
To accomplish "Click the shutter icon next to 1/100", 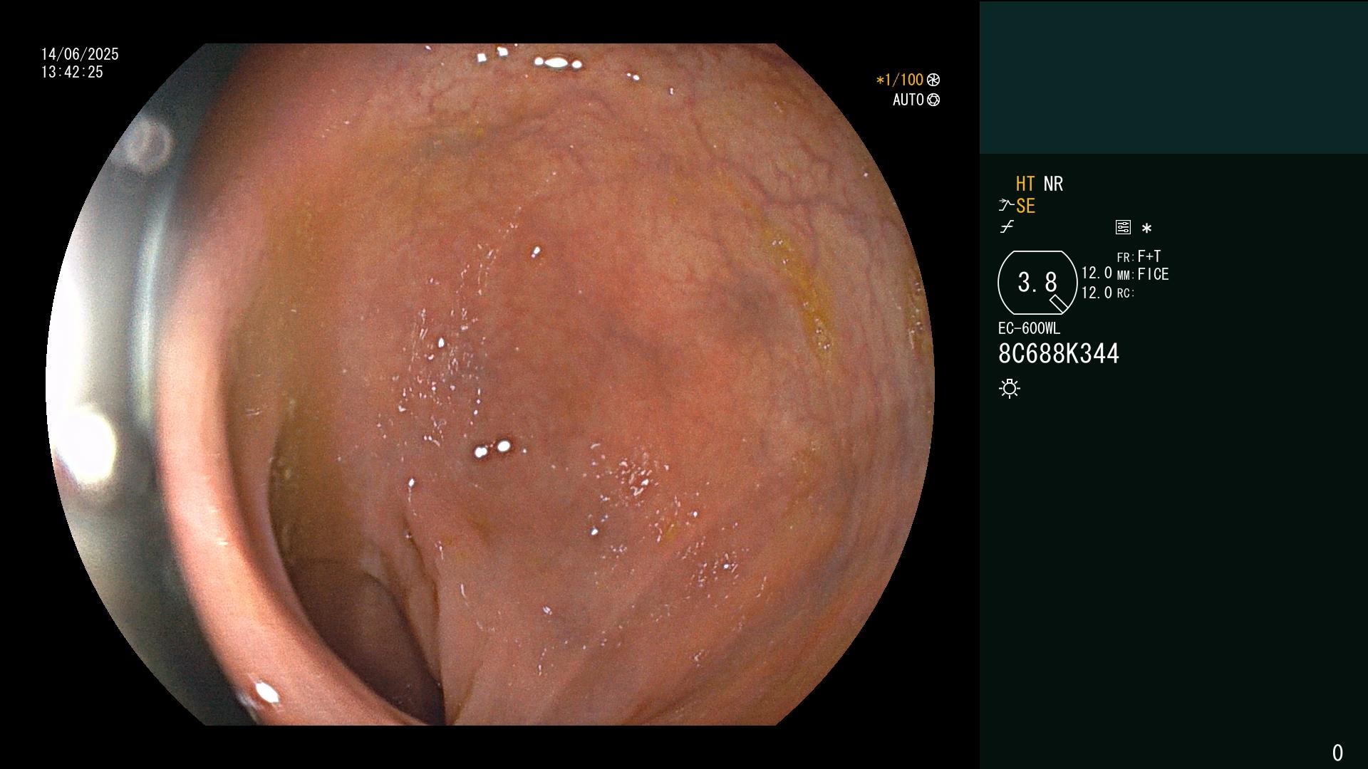I will (x=933, y=80).
